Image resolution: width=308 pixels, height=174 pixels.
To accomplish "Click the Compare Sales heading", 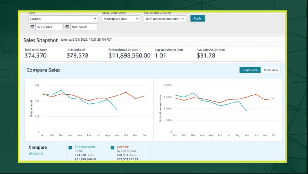I will pos(43,70).
